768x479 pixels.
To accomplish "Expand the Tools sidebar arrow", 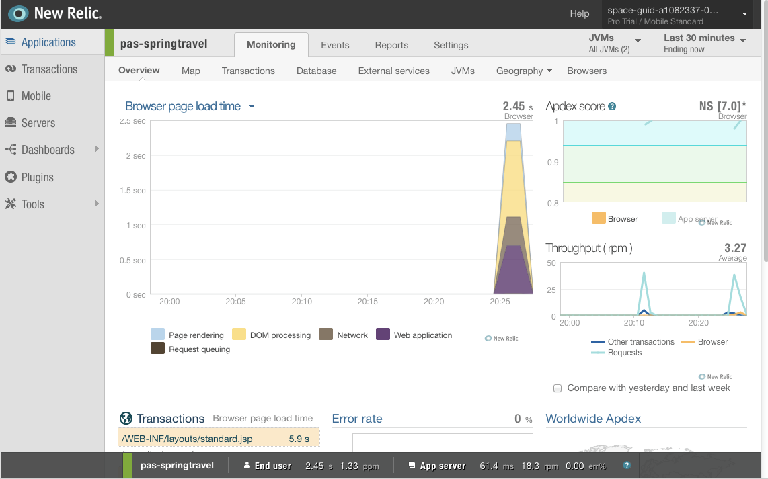I will pyautogui.click(x=96, y=203).
